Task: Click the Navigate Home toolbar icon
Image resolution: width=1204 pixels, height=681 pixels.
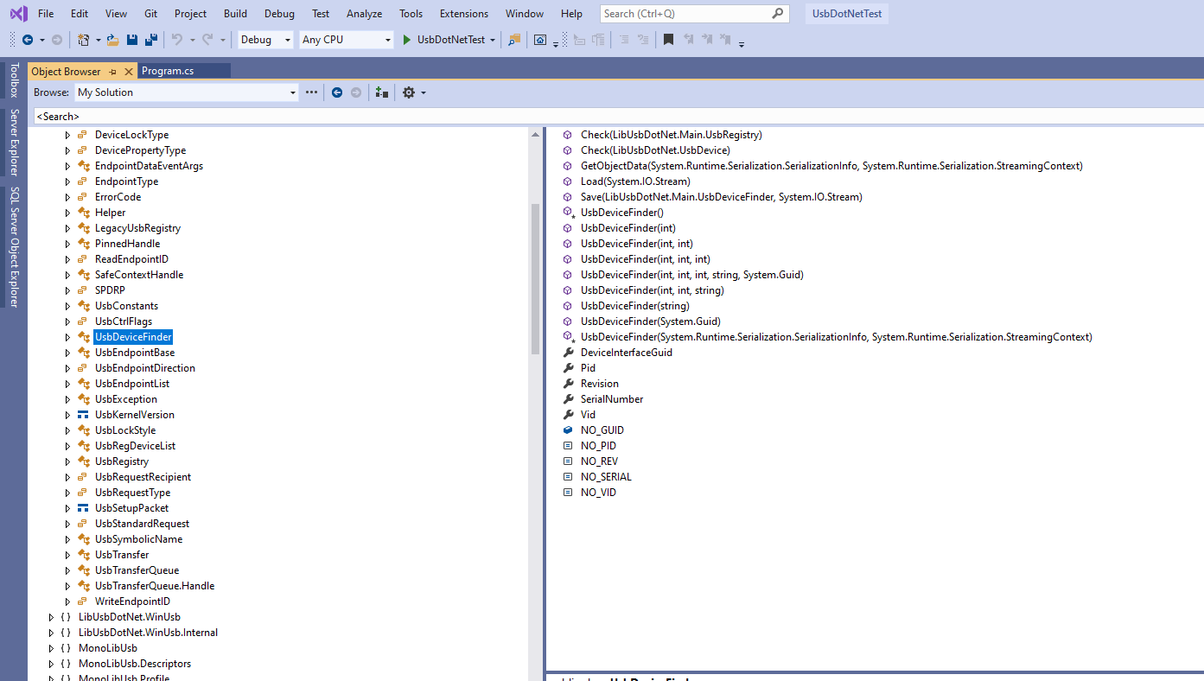Action: (540, 39)
